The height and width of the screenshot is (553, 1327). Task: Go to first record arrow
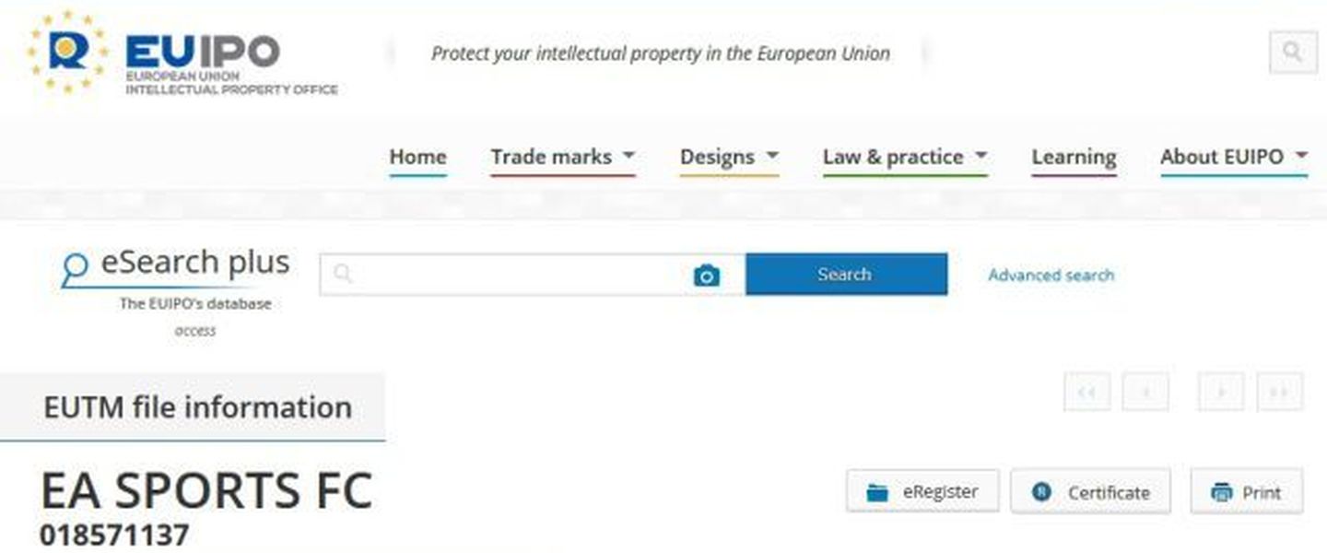1087,392
